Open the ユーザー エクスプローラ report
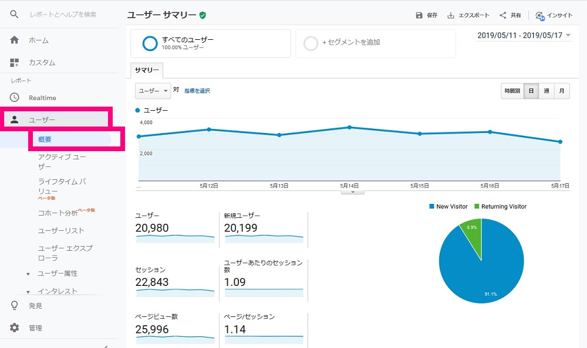 [65, 253]
